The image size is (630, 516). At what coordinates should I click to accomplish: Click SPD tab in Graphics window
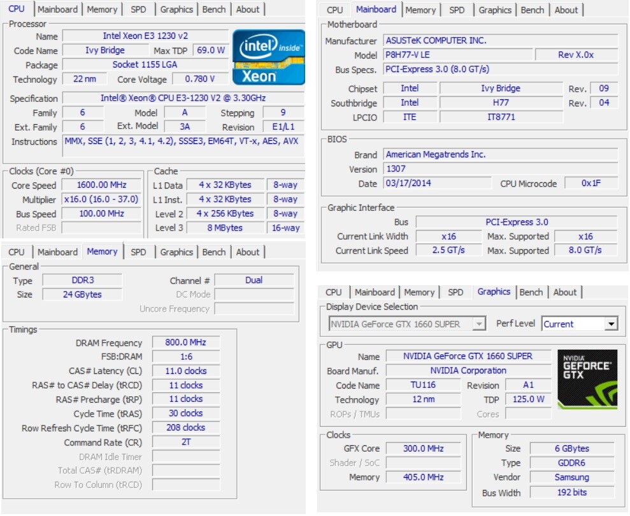pos(455,292)
